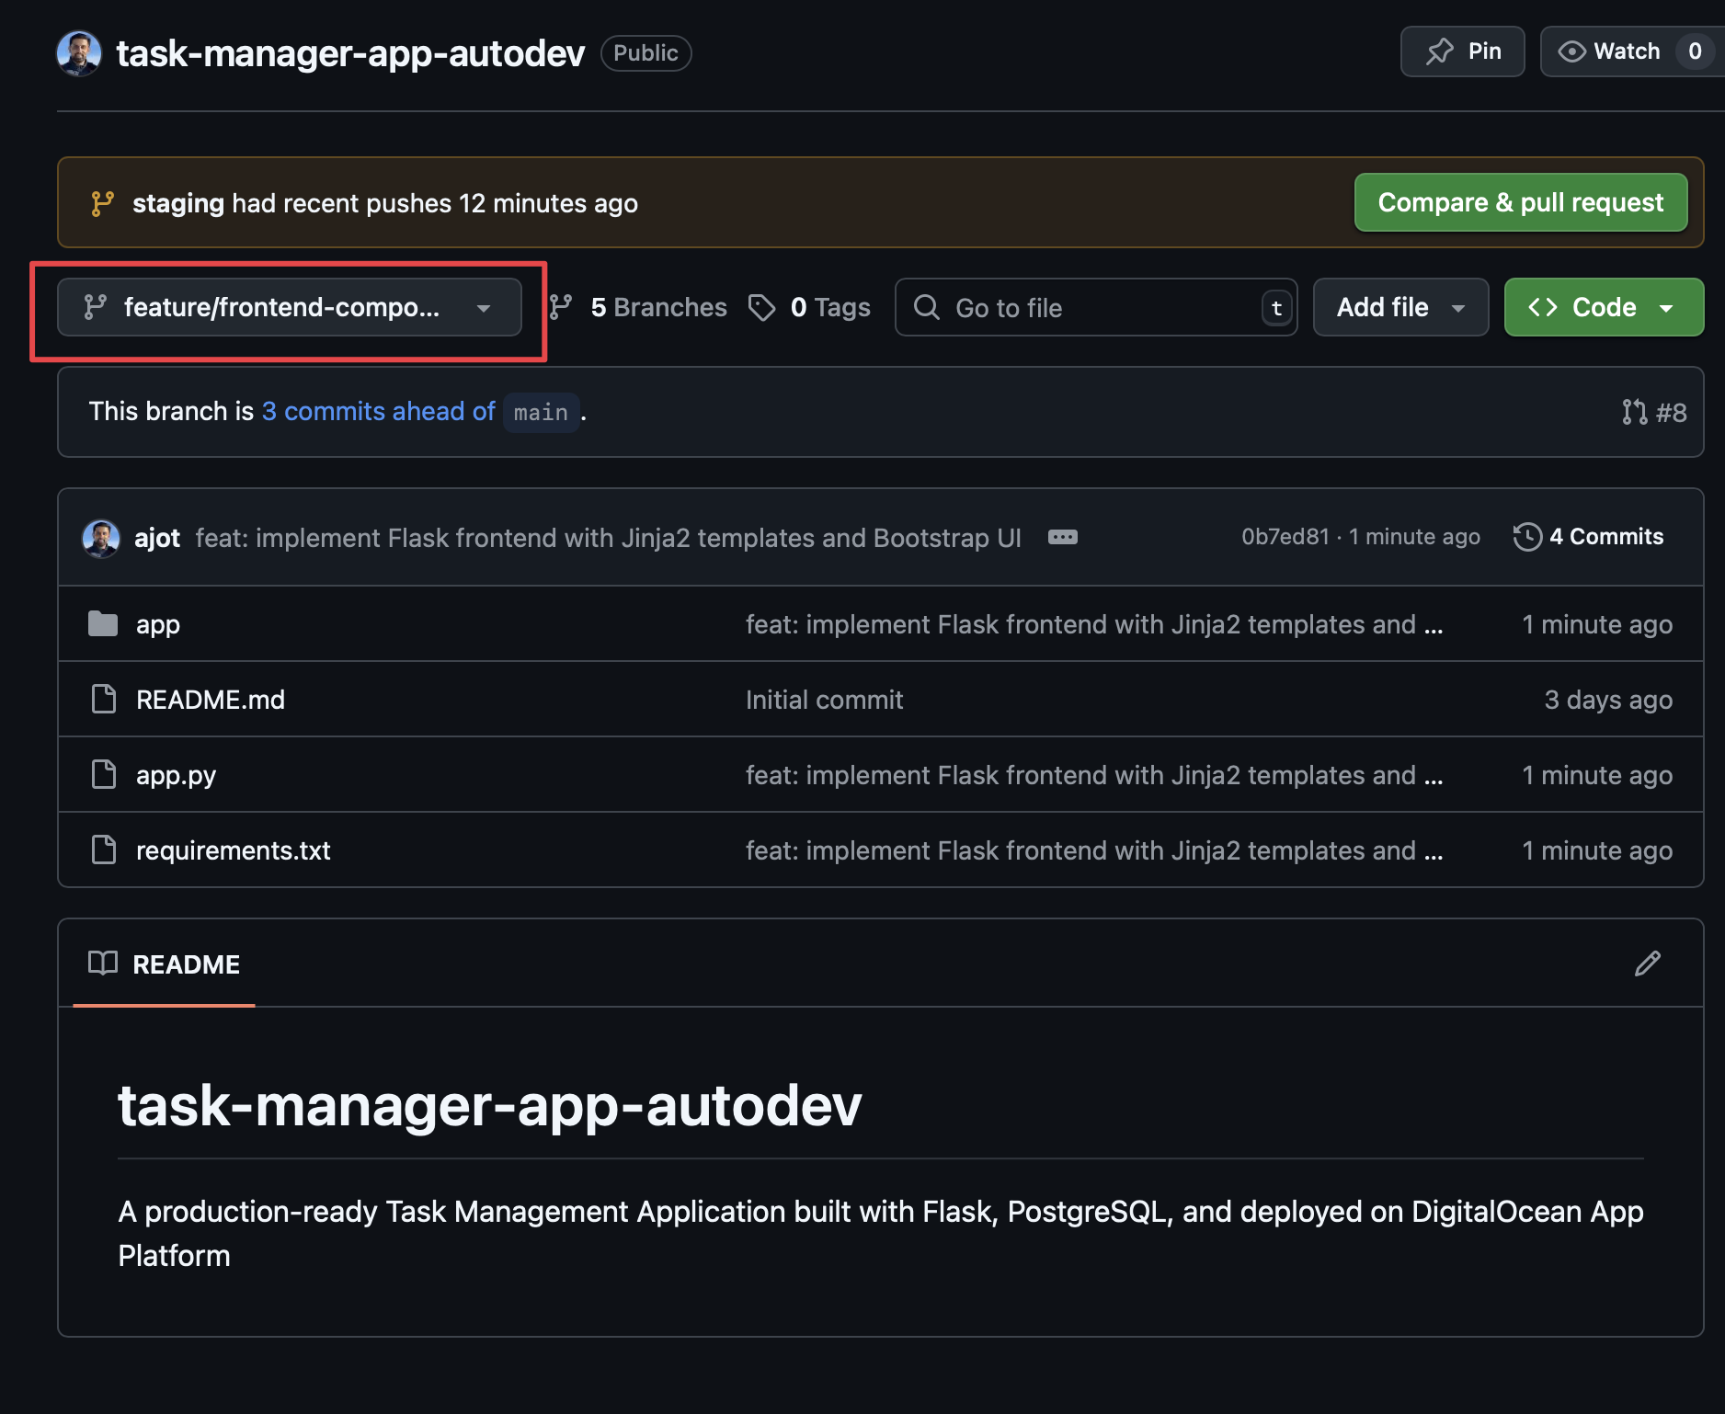
Task: Click the main branch label in the comparison notice
Action: click(x=541, y=412)
